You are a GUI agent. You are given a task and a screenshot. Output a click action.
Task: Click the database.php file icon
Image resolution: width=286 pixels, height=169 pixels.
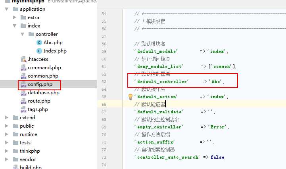coord(23,93)
